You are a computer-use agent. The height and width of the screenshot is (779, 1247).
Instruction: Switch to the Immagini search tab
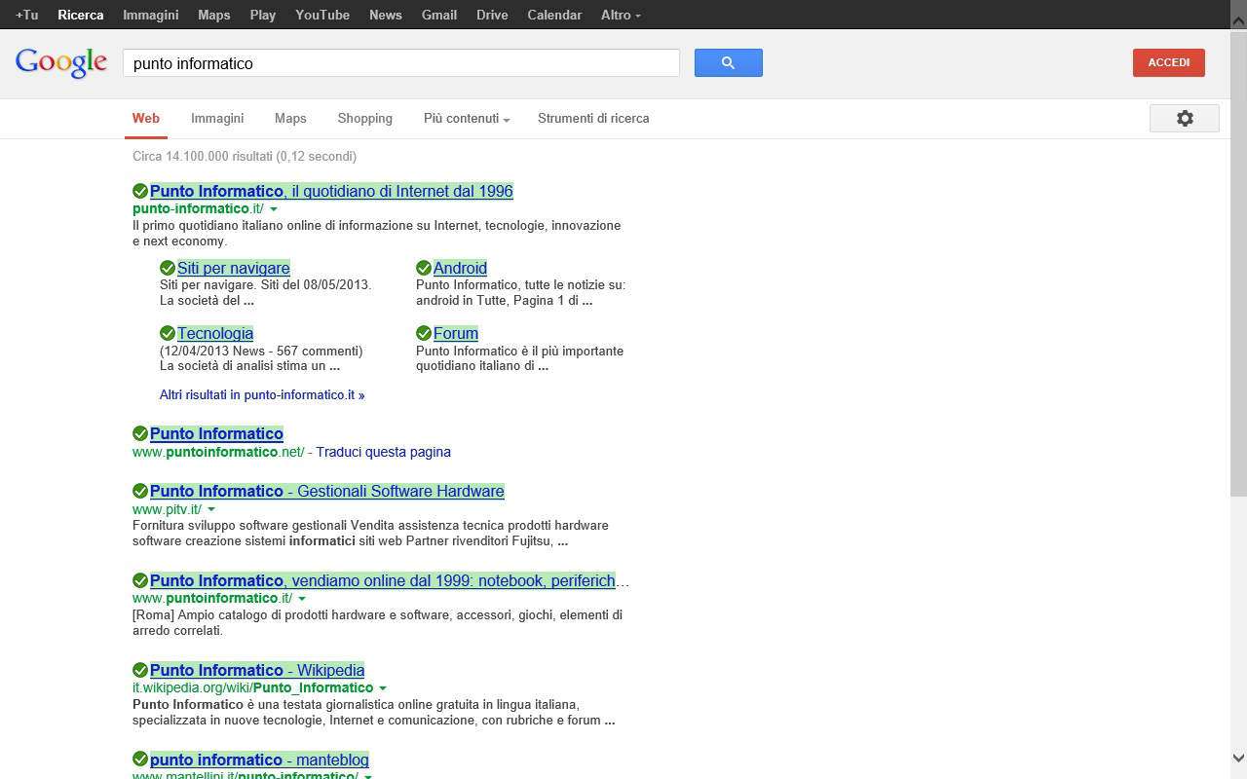pos(217,118)
